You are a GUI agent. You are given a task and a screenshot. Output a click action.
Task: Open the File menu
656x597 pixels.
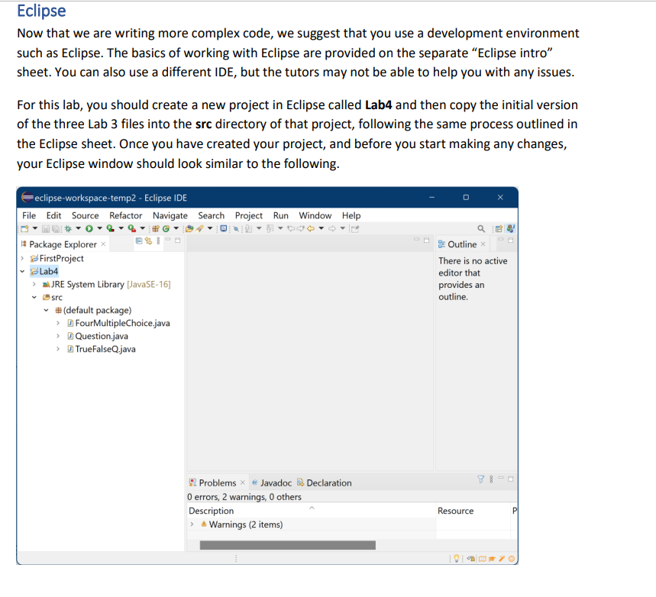point(29,215)
